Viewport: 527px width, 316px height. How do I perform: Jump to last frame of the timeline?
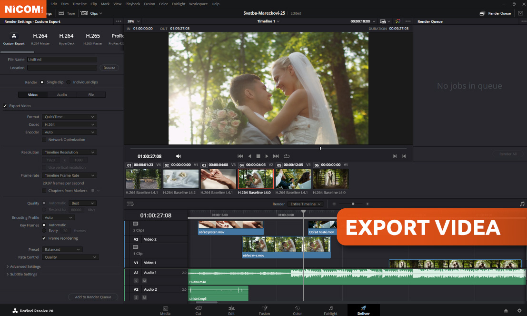pyautogui.click(x=276, y=156)
